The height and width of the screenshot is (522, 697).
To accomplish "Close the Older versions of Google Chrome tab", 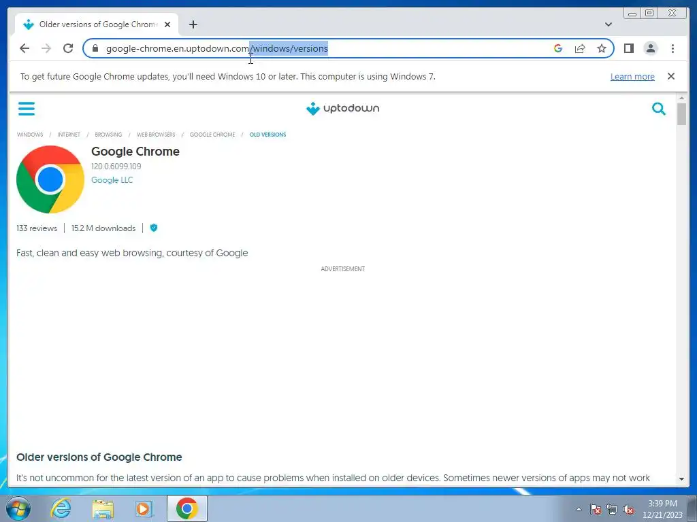I will [x=167, y=24].
